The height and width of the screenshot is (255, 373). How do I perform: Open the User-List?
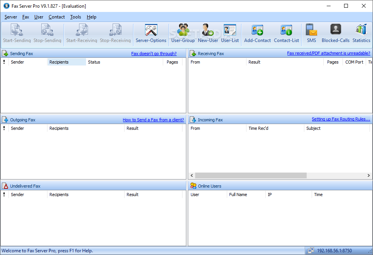[x=230, y=33]
